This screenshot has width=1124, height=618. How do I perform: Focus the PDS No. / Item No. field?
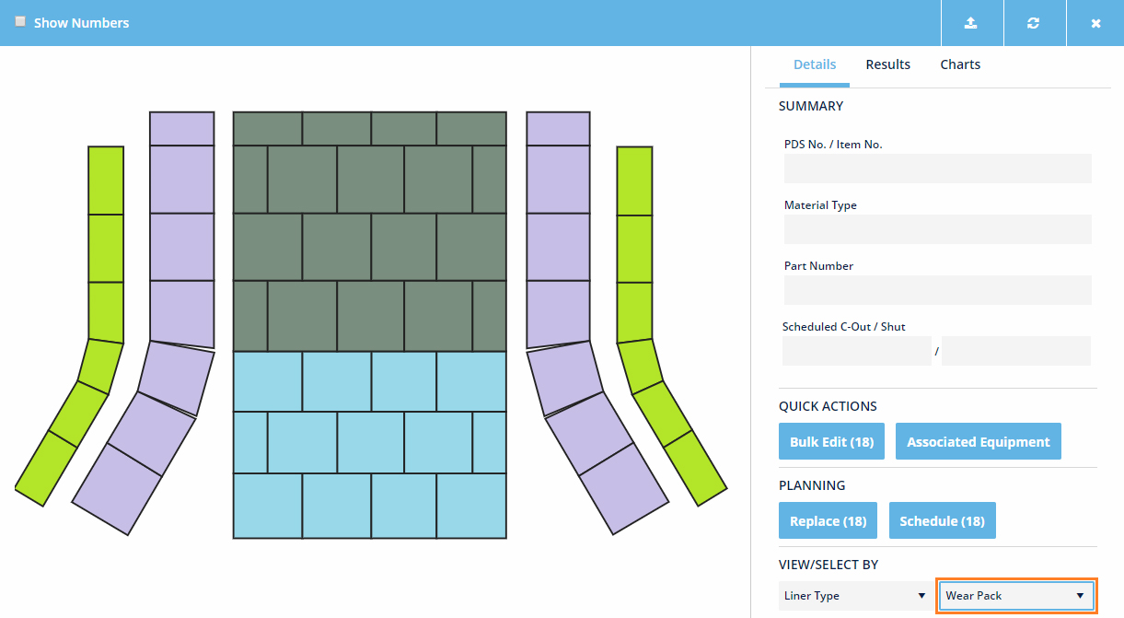tap(938, 169)
